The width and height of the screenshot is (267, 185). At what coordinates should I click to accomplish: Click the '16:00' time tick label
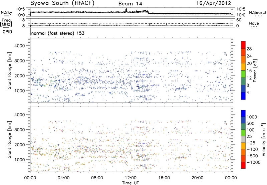[x=164, y=178]
